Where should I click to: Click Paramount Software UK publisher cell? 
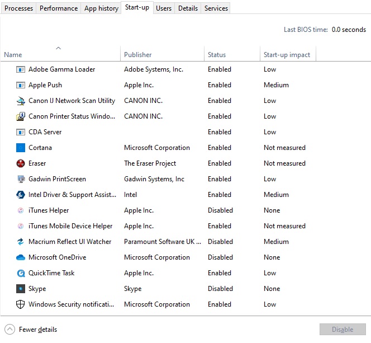(x=163, y=242)
